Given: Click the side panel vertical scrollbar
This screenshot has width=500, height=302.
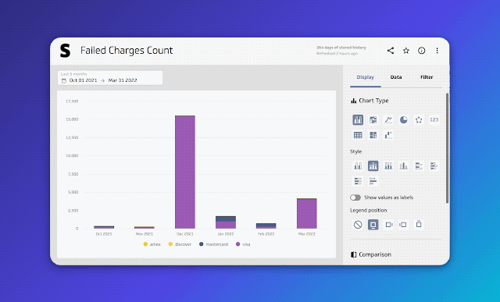Looking at the screenshot, I should click(x=447, y=148).
